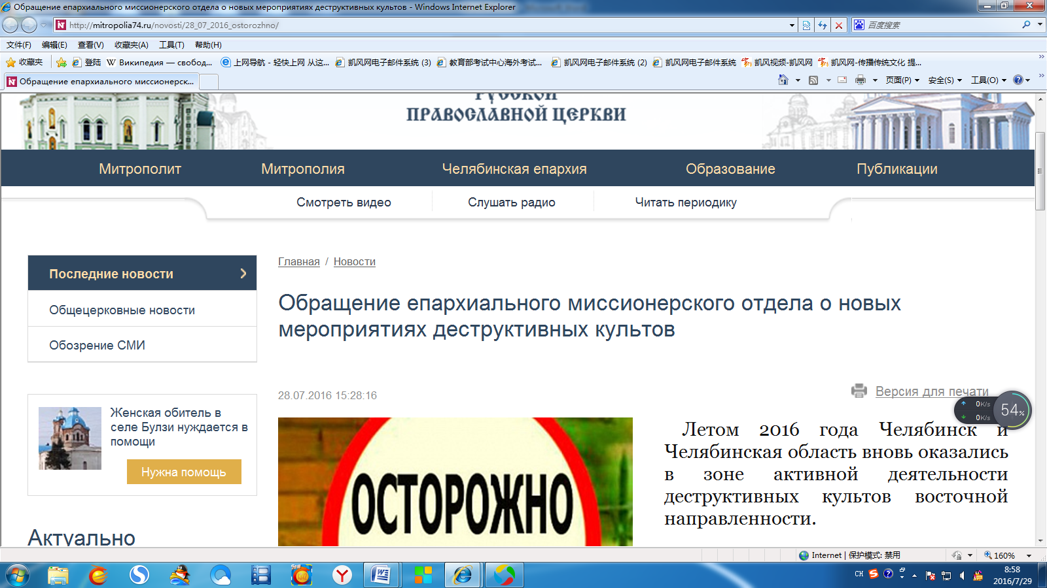1047x588 pixels.
Task: Go back with the browser Back arrow
Action: tap(10, 25)
